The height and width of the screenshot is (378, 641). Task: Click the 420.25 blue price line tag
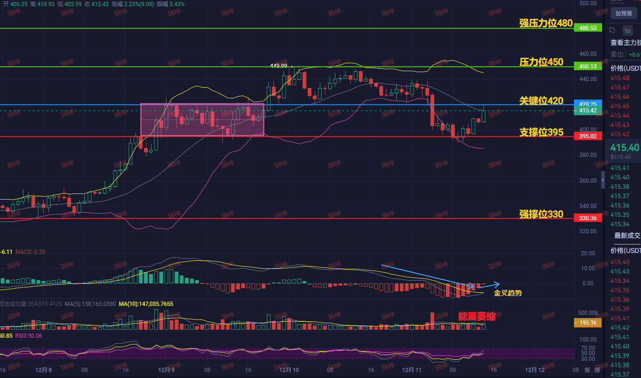(588, 104)
